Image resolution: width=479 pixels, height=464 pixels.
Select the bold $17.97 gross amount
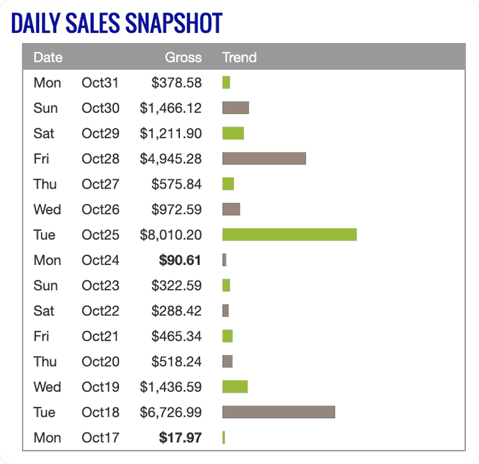point(180,437)
